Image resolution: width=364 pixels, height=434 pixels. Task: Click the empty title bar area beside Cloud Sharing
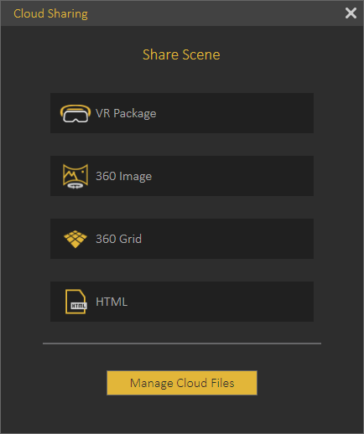point(216,13)
